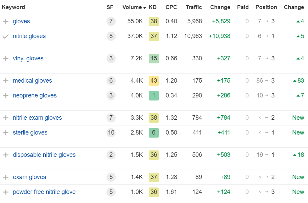This screenshot has height=203, width=308.
Task: Open the nitrile gloves keyword link
Action: click(x=29, y=36)
